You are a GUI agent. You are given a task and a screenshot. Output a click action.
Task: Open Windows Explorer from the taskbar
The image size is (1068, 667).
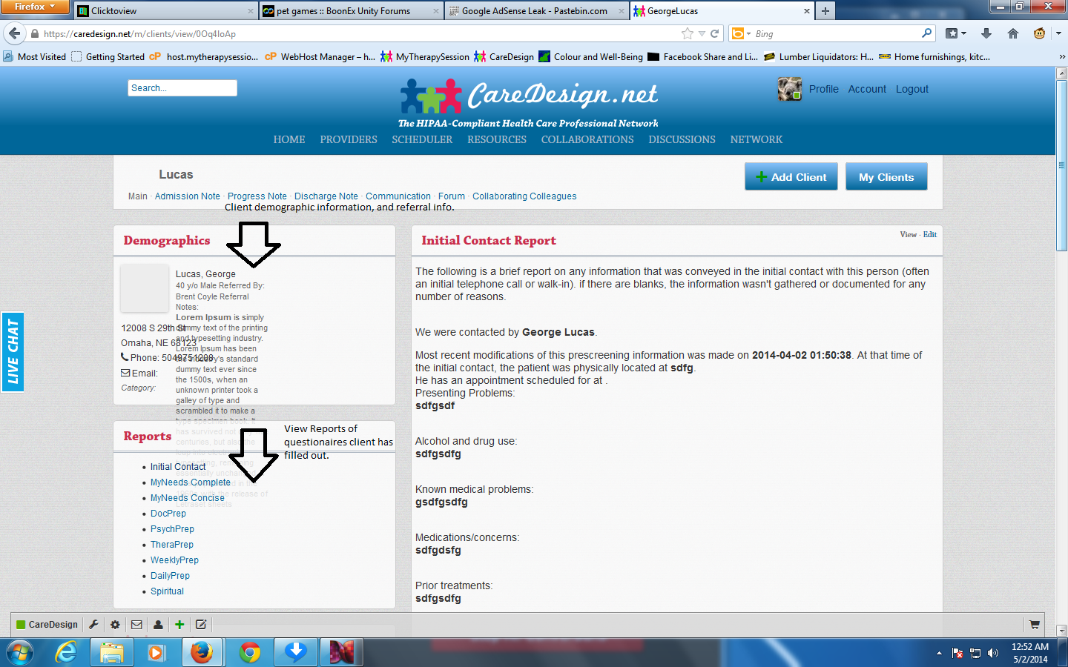click(112, 652)
